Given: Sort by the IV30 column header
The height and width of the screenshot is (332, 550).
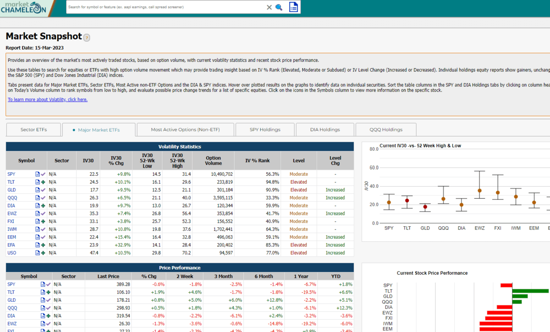Looking at the screenshot, I should 88,161.
